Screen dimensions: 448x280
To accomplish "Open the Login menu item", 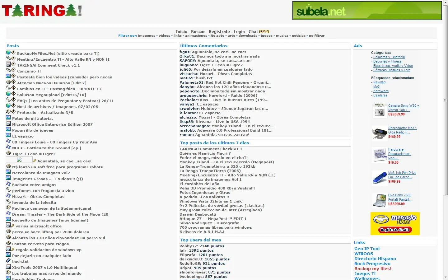I will [239, 31].
